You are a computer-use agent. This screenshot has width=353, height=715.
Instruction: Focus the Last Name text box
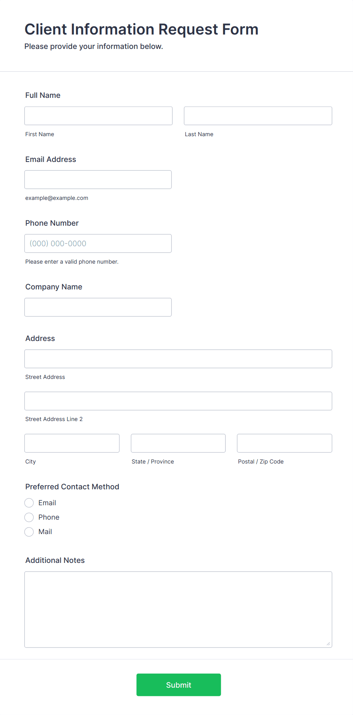pyautogui.click(x=258, y=116)
